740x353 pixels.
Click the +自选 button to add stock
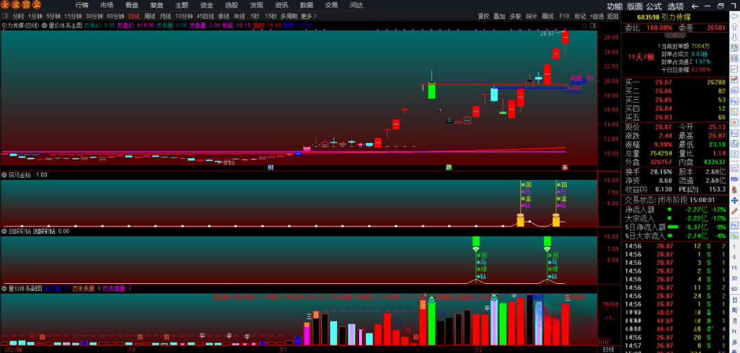(597, 16)
